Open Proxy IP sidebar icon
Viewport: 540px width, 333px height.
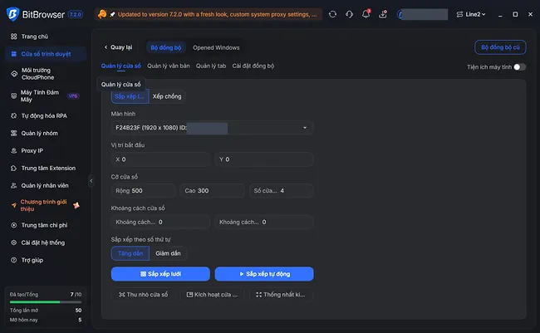pos(14,151)
